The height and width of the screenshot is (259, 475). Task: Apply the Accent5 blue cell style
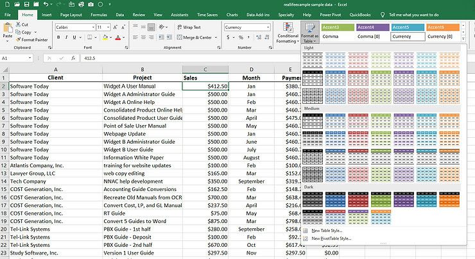click(x=408, y=27)
